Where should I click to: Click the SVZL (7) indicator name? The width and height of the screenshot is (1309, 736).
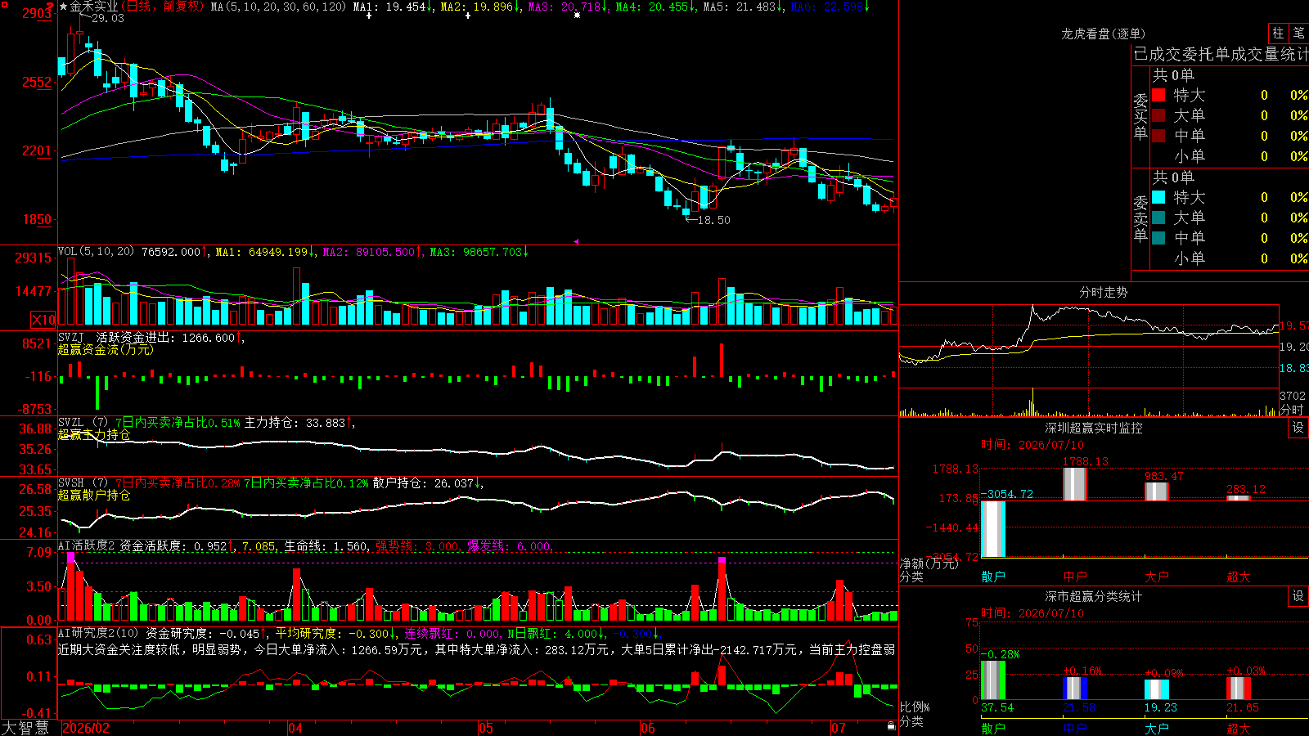[83, 423]
